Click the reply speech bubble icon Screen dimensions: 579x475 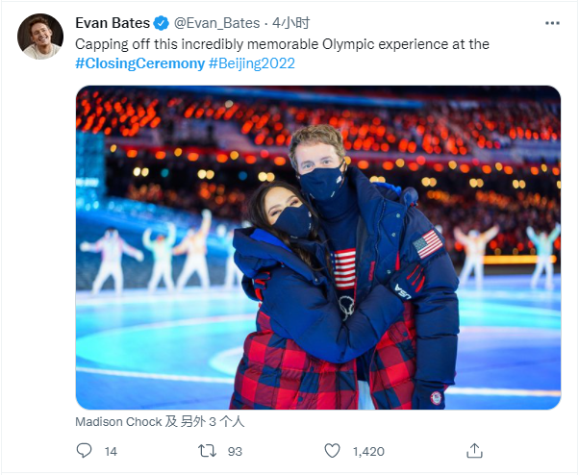pyautogui.click(x=85, y=450)
